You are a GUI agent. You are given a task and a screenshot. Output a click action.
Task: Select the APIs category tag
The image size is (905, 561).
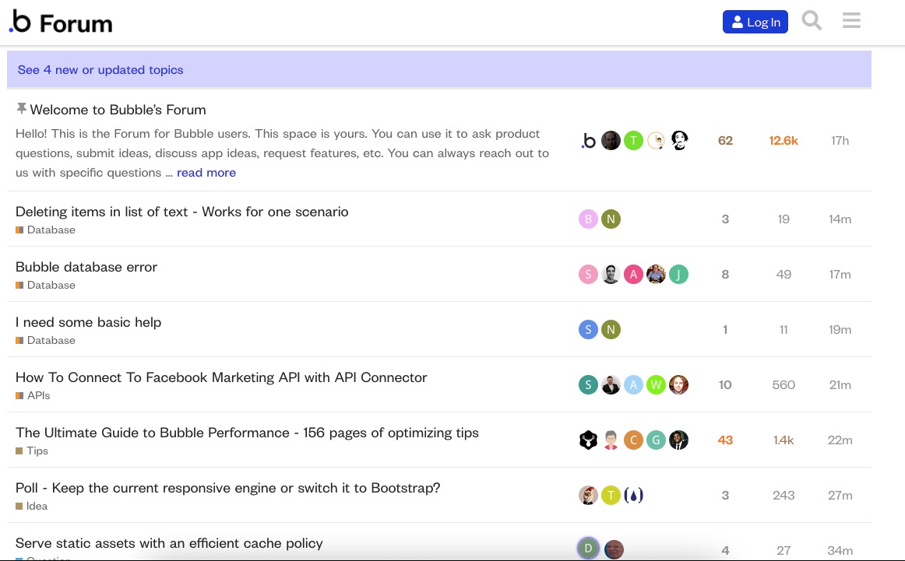38,396
